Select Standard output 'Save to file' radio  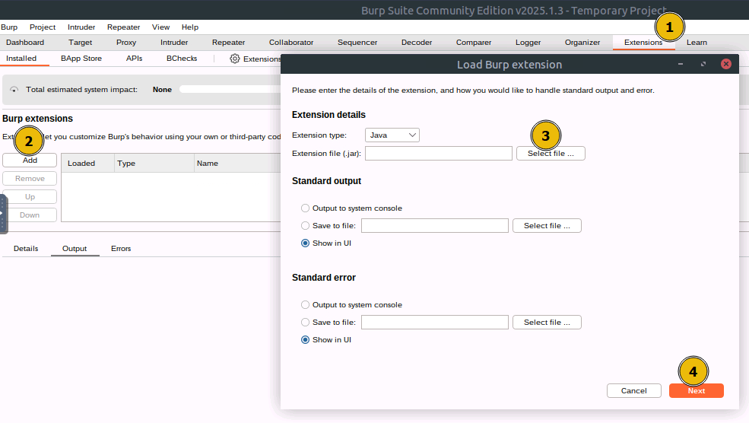[305, 226]
